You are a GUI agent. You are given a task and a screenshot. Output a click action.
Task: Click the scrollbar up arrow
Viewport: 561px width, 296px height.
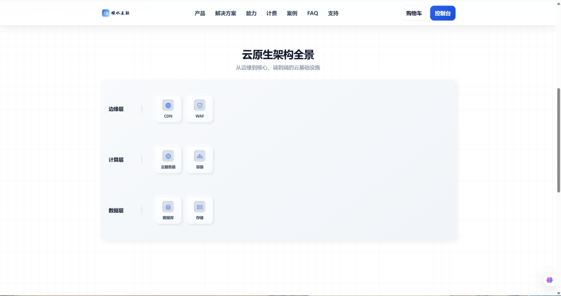(x=558, y=3)
